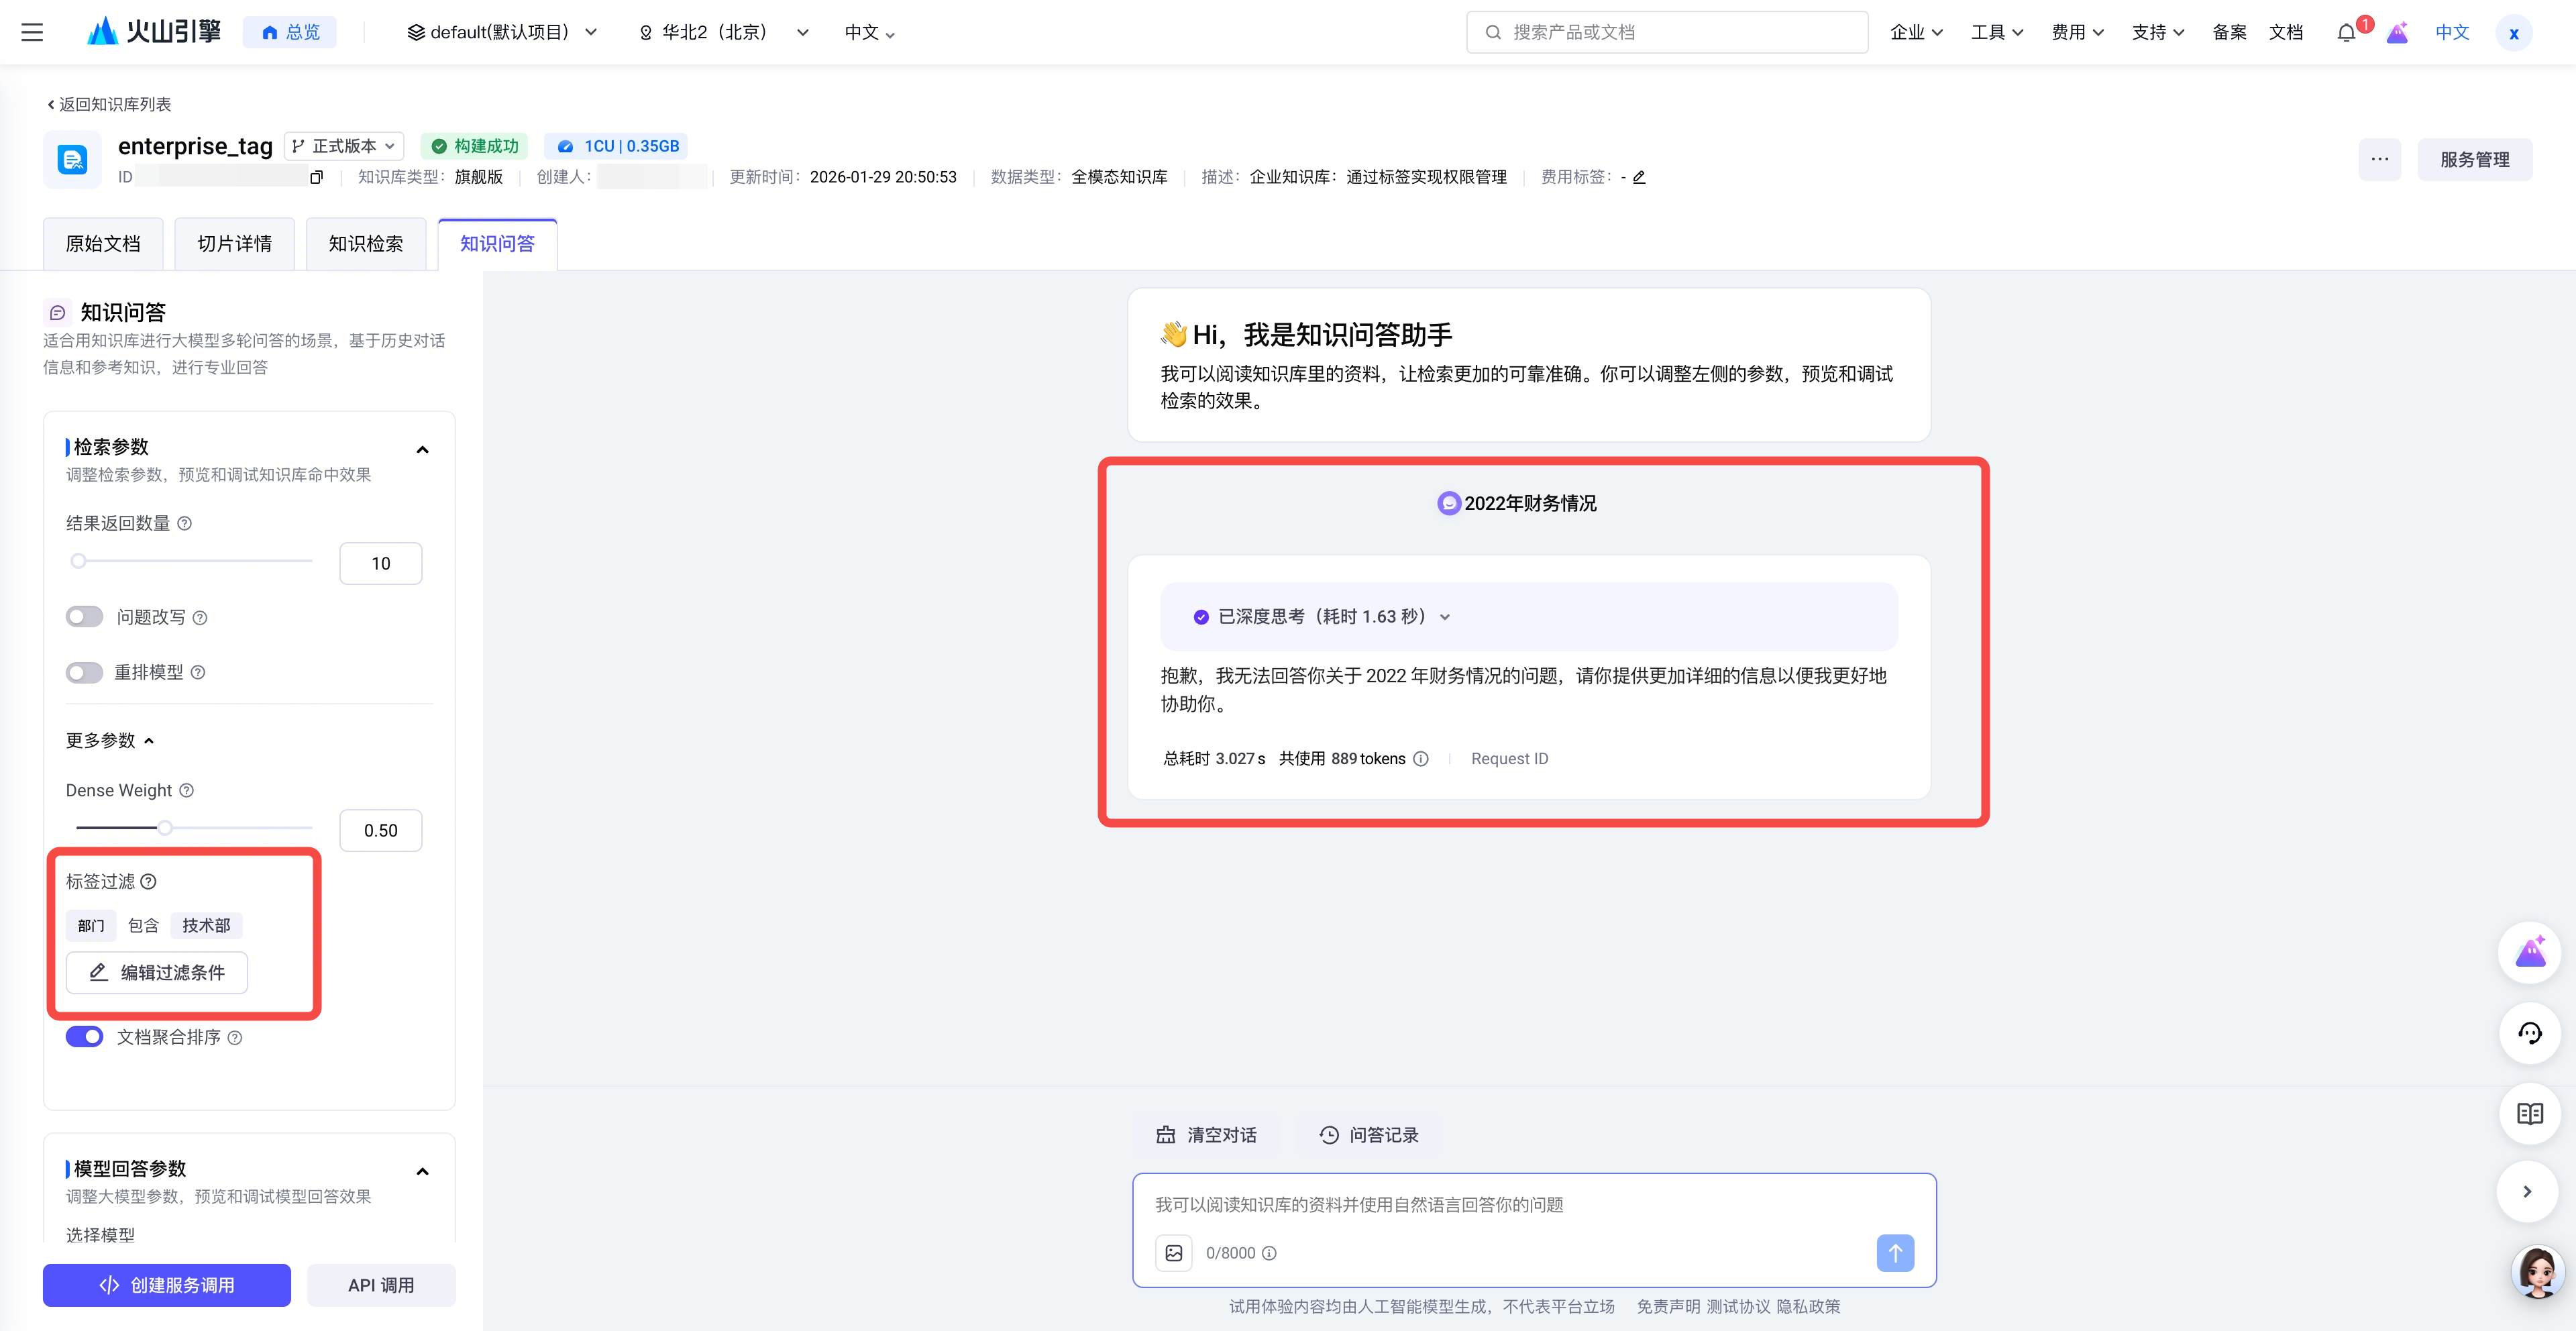The width and height of the screenshot is (2576, 1331).
Task: Open the customer support headset icon
Action: tap(2529, 1033)
